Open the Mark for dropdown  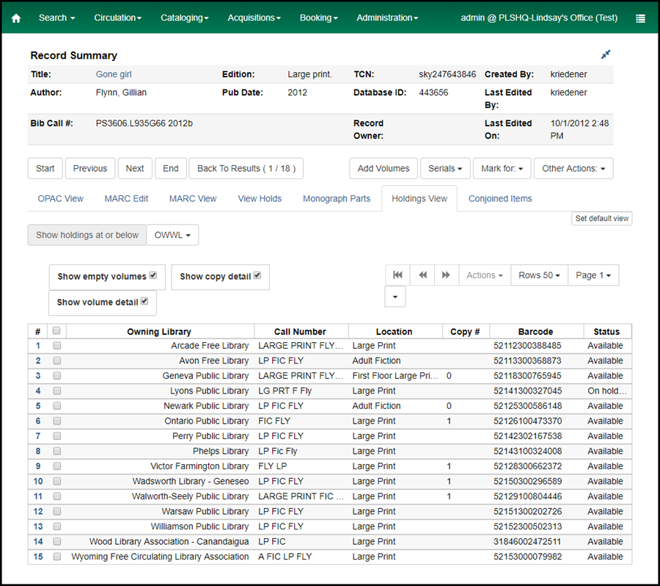pyautogui.click(x=502, y=168)
